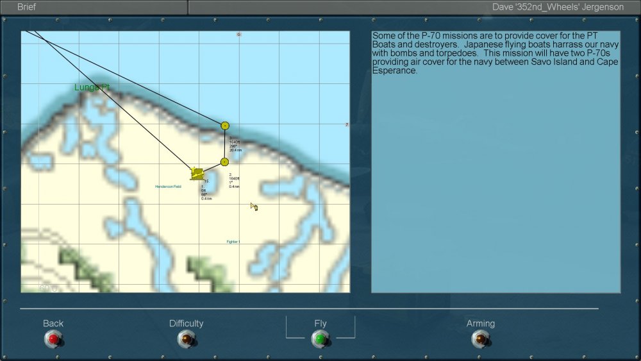Select yellow waypoint 3 circle at the coastline
641x361 pixels.
click(x=225, y=126)
